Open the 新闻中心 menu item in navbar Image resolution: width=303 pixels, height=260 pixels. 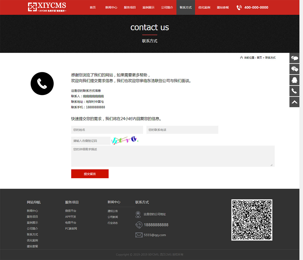[111, 7]
